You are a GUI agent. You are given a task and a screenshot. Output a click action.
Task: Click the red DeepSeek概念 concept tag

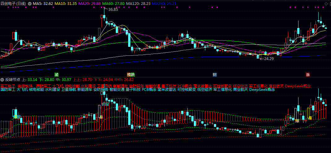click(x=298, y=86)
